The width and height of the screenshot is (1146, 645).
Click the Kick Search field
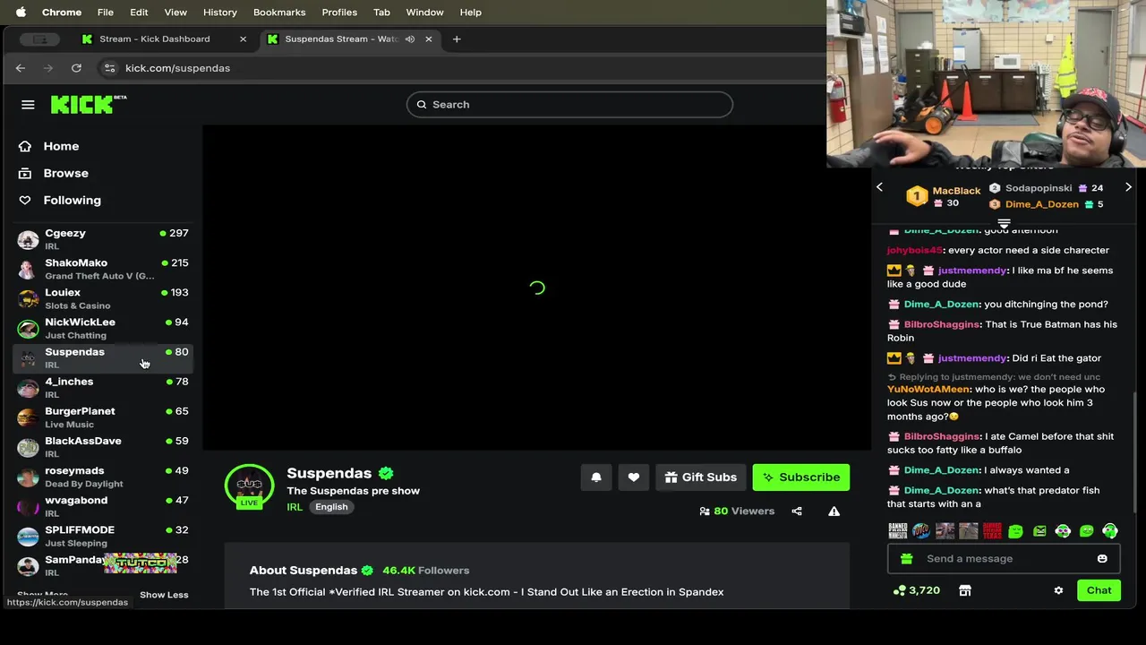click(569, 104)
